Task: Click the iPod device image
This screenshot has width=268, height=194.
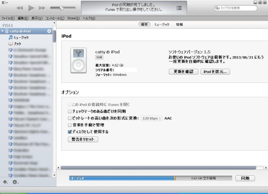Action: coord(79,60)
